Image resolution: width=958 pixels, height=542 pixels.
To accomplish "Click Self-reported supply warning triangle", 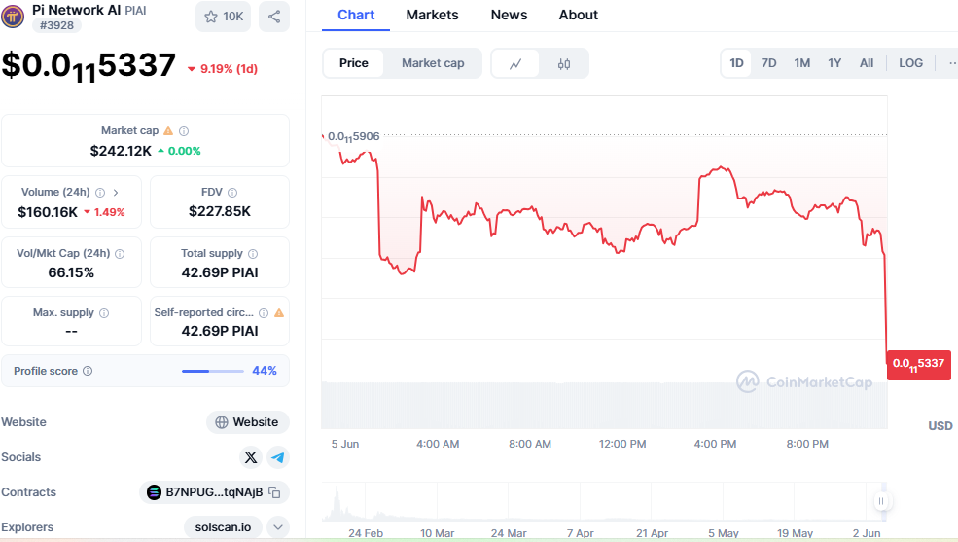I will (279, 313).
